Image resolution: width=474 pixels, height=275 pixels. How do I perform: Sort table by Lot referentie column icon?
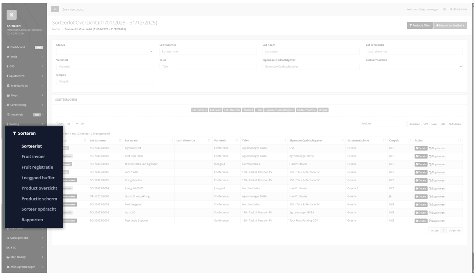point(208,141)
